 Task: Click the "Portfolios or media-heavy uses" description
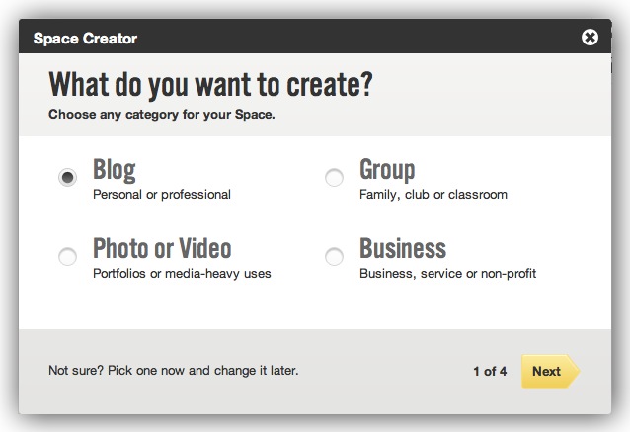pyautogui.click(x=182, y=273)
